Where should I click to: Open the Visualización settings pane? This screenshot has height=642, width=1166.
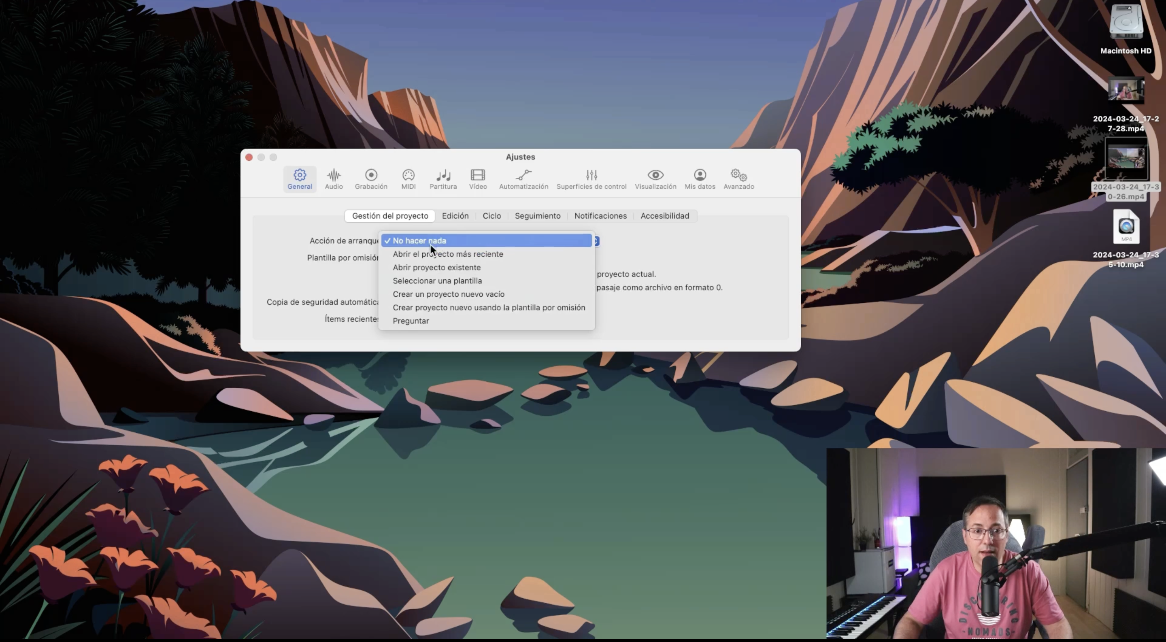[655, 179]
